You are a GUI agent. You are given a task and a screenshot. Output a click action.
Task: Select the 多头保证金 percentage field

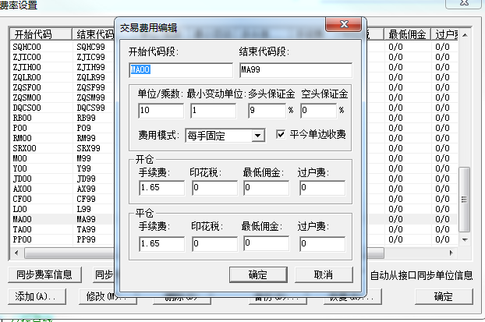(266, 111)
